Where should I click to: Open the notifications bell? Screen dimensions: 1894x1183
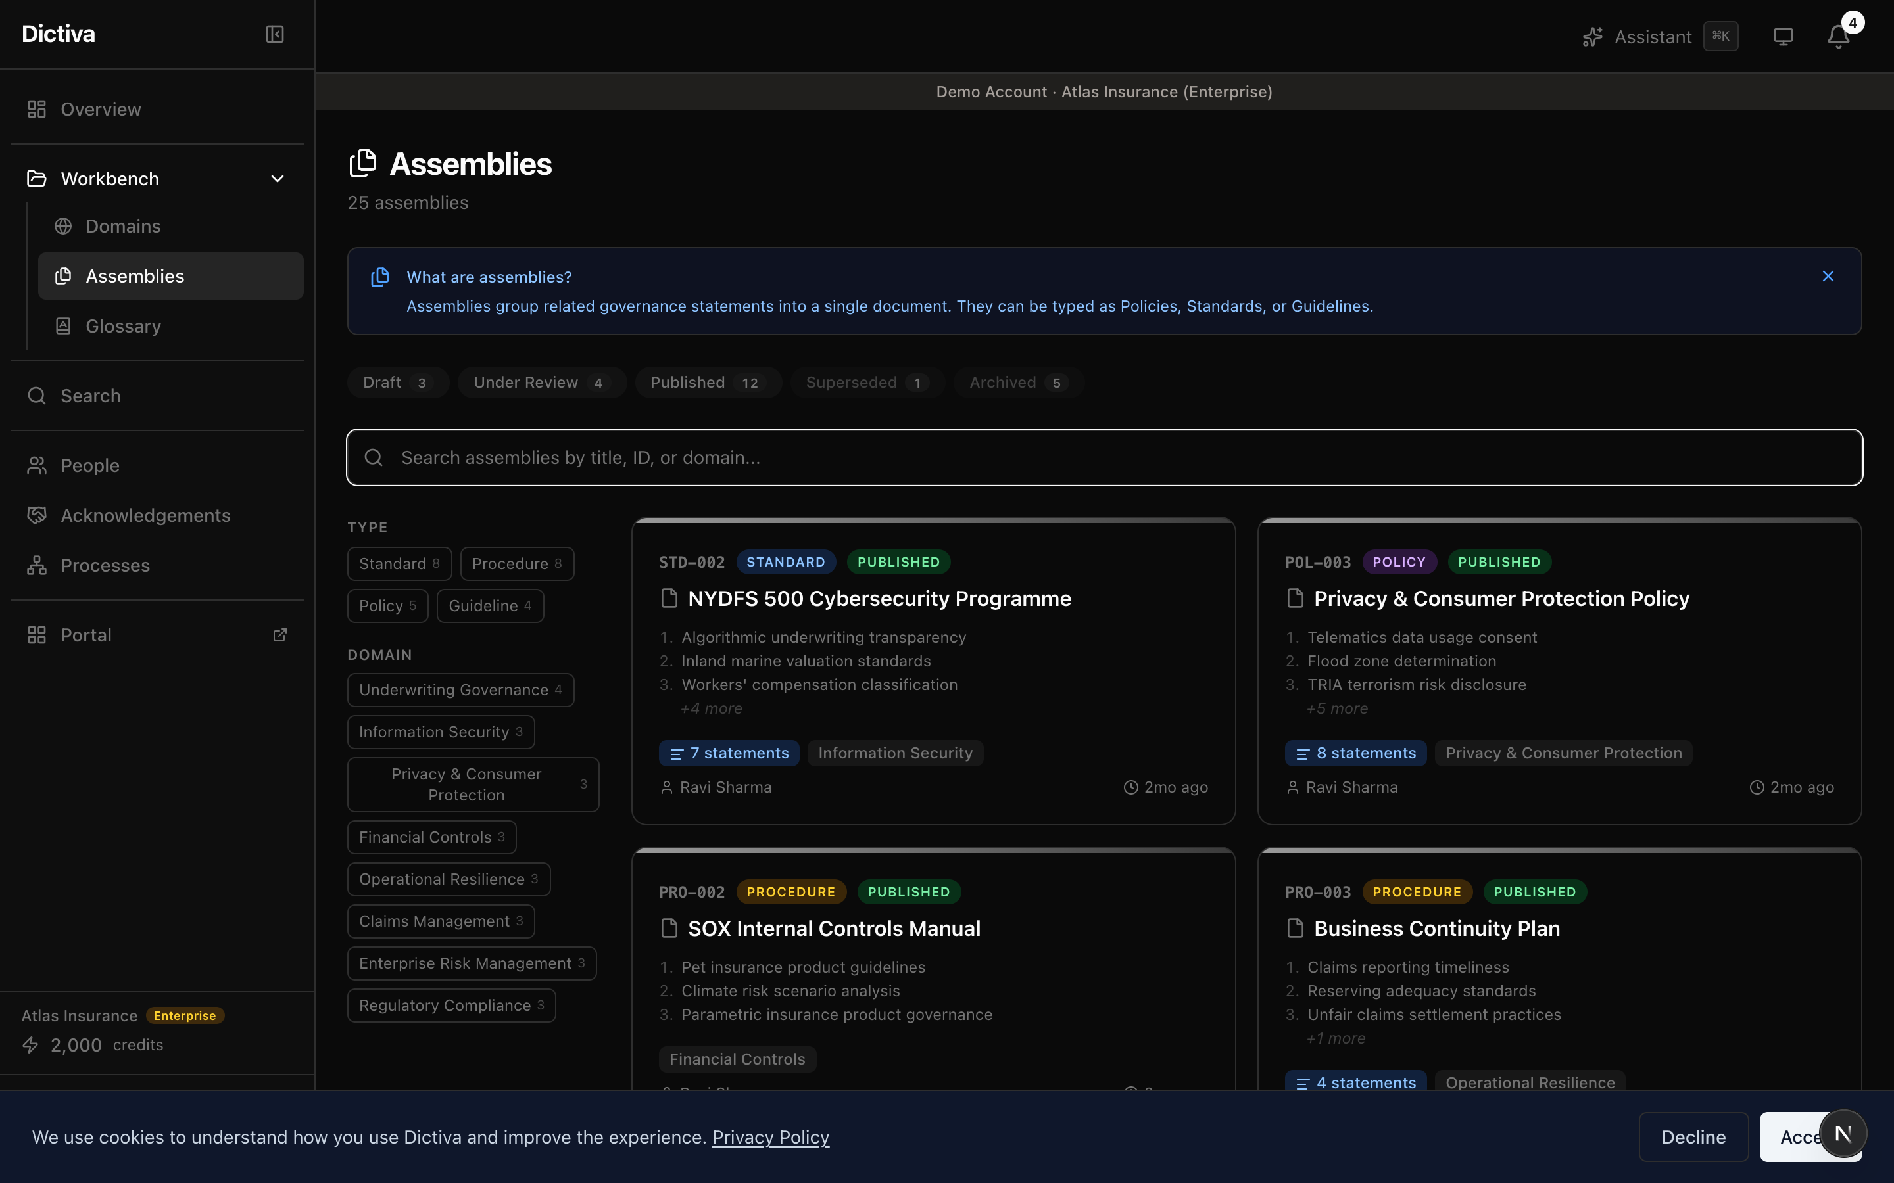tap(1837, 37)
